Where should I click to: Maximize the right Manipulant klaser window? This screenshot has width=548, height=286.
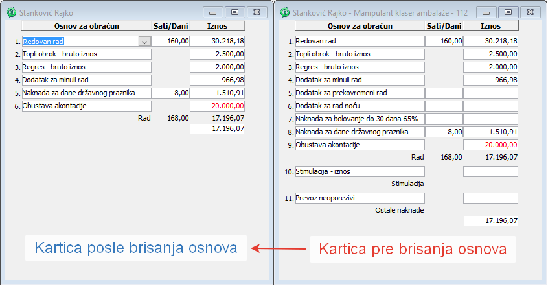tap(508, 12)
